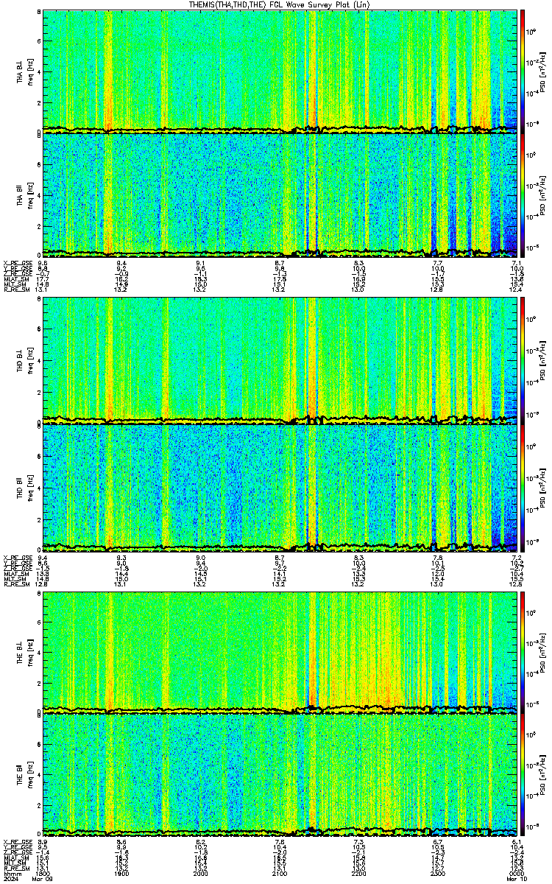This screenshot has width=552, height=884.
Task: Click the '0000' time label on bottom axis
Action: pos(517,874)
